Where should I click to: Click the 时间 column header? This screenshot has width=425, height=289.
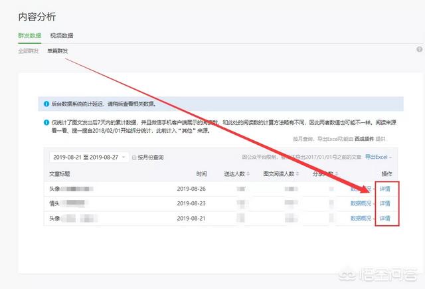[201, 173]
